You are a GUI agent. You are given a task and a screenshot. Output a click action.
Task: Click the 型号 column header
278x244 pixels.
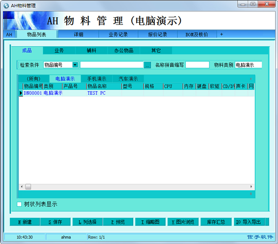pos(133,86)
